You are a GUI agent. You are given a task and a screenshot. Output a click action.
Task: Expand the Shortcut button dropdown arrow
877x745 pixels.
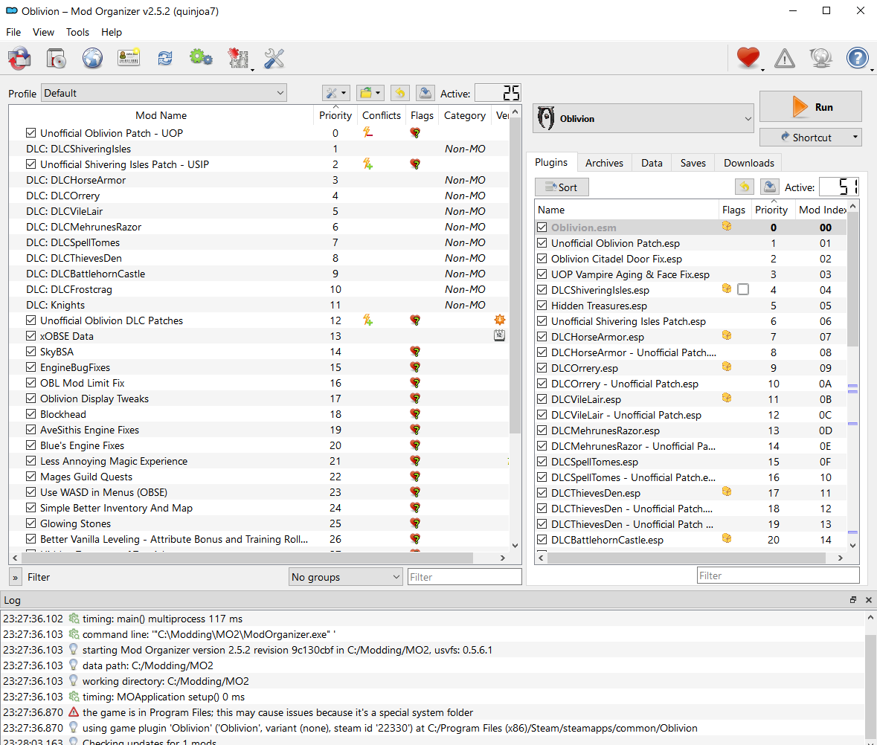pos(855,137)
